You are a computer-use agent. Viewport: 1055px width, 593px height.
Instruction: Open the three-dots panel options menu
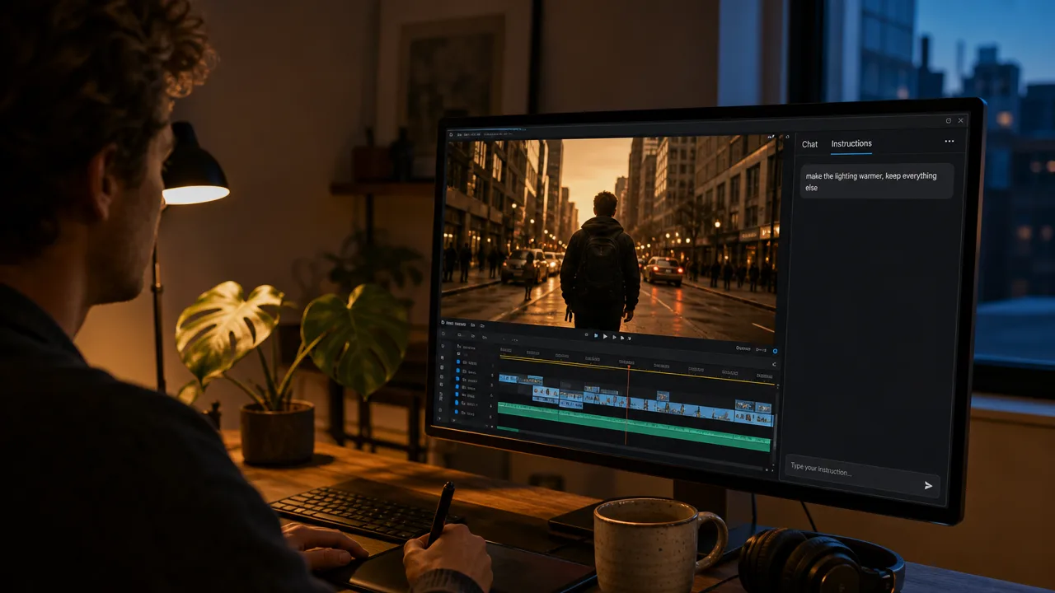[949, 141]
